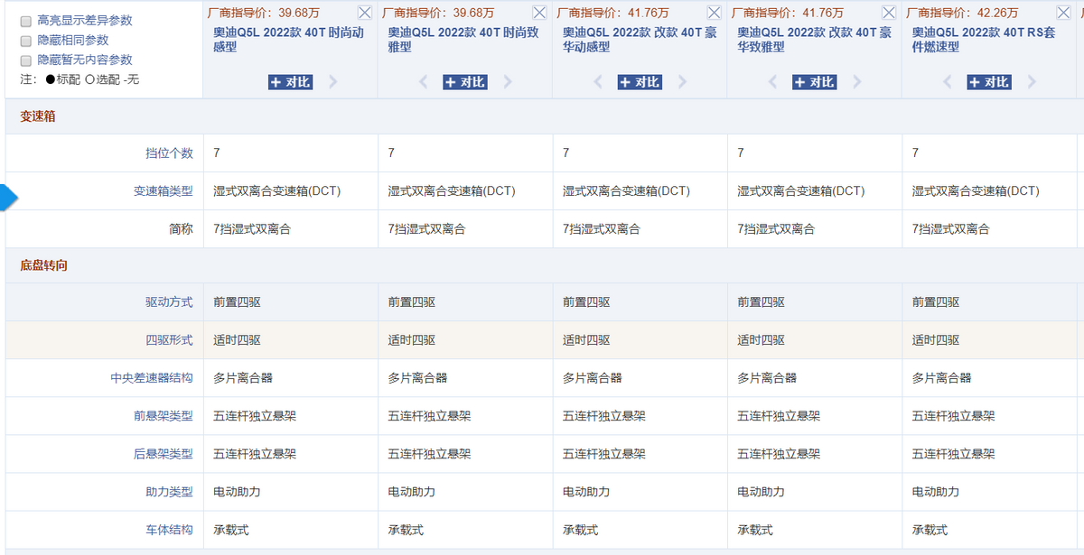
Task: Move the 时尚致雅型 column right with its arrow
Action: pyautogui.click(x=508, y=82)
